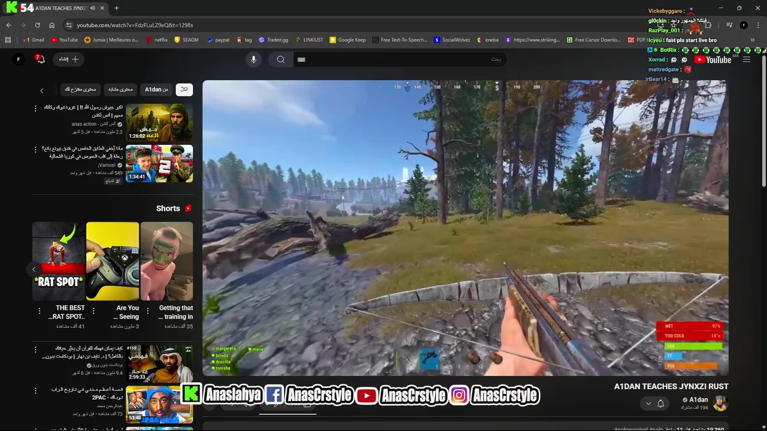
Task: Open the YouTube bookmark
Action: point(64,40)
